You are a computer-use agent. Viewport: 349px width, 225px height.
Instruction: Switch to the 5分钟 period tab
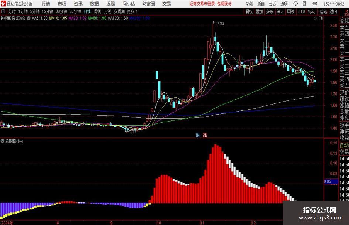(x=35, y=11)
